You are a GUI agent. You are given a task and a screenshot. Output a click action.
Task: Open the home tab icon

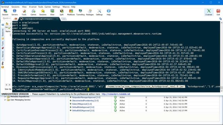point(16,19)
